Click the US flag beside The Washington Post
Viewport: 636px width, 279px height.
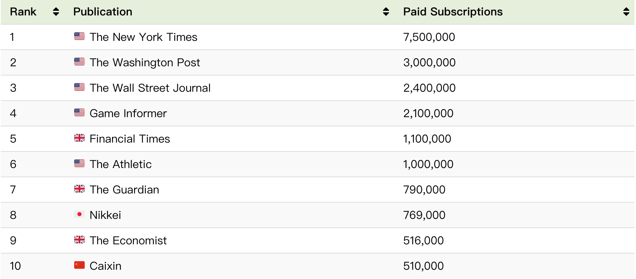tap(79, 62)
